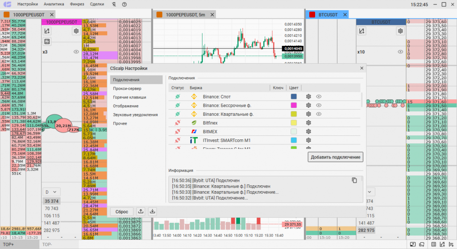Screen dimensions: 457x249
Task: Open settings gear for Bitfinex connection
Action: point(308,123)
